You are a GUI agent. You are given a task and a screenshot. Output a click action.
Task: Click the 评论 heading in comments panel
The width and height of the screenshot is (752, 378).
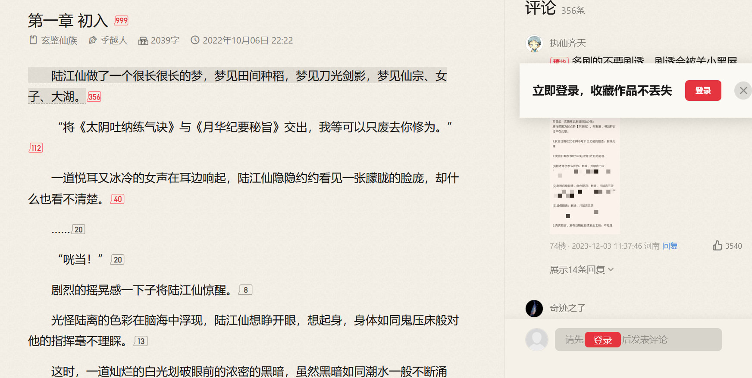pos(540,8)
